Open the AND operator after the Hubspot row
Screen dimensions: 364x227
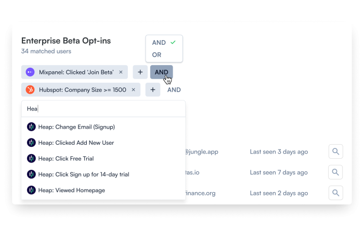point(174,90)
